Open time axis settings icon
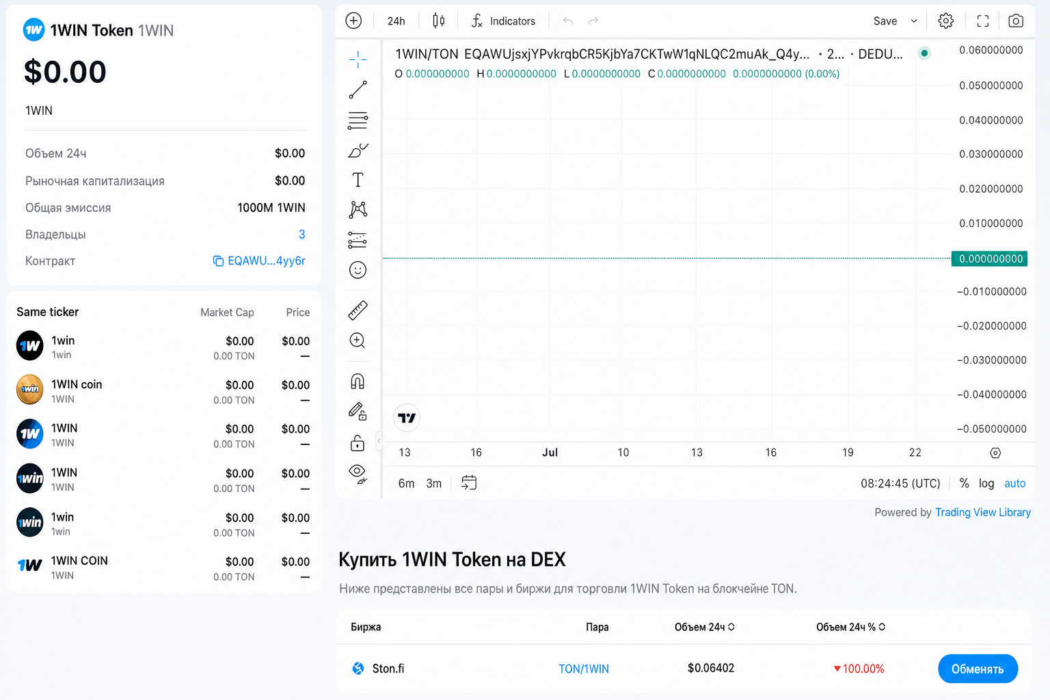1050x700 pixels. 995,453
